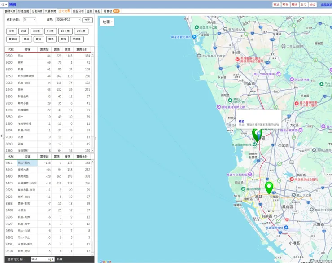Click the 主力 button in top bar
Viewport: 332px width, 263px height.
pyautogui.click(x=304, y=4)
